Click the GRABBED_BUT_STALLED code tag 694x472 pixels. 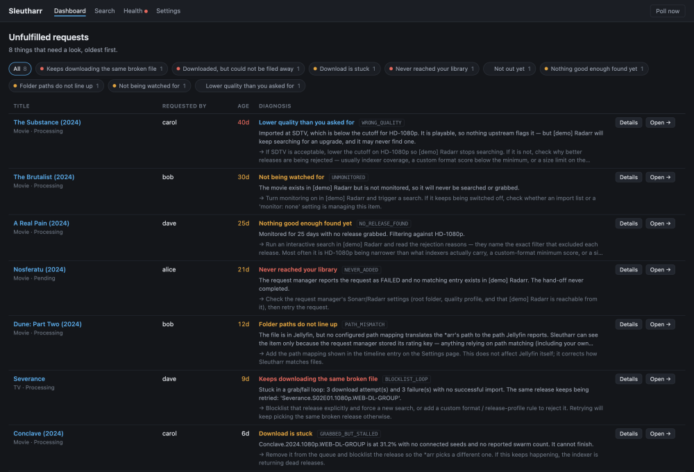click(x=349, y=434)
